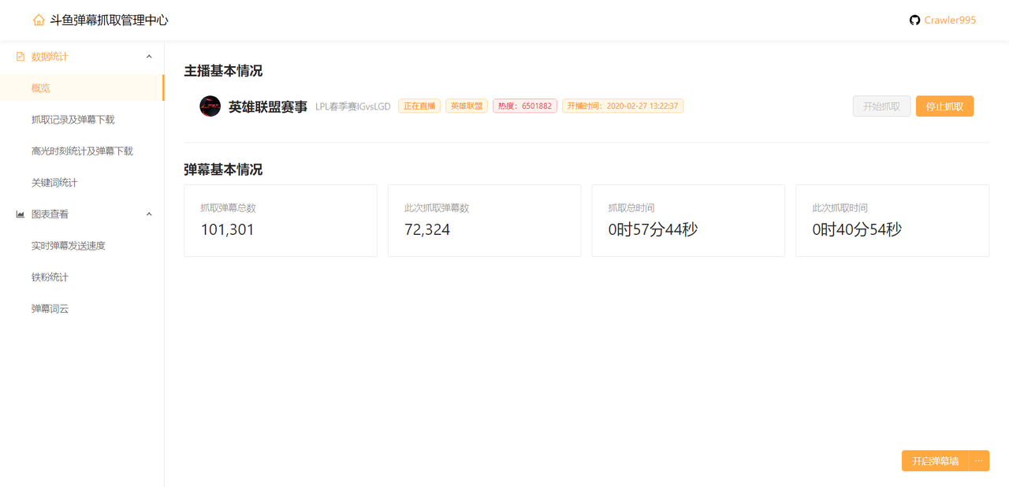Image resolution: width=1009 pixels, height=487 pixels.
Task: Click the 停止抓取 button
Action: tap(944, 106)
